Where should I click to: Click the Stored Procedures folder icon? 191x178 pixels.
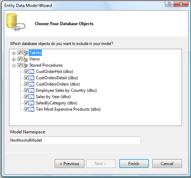click(25, 65)
